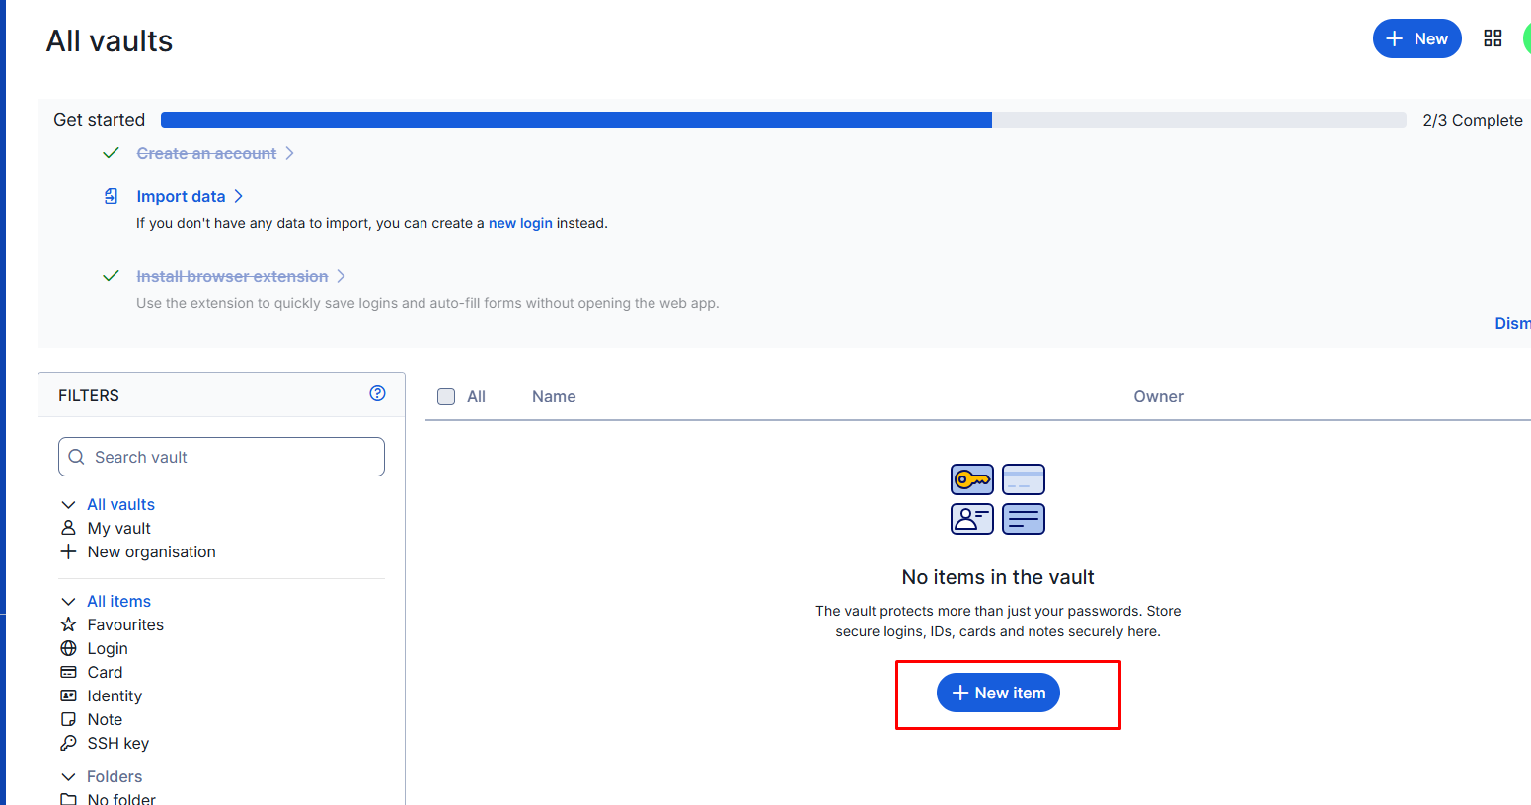Click the SSH key icon
This screenshot has width=1531, height=805.
pyautogui.click(x=68, y=743)
